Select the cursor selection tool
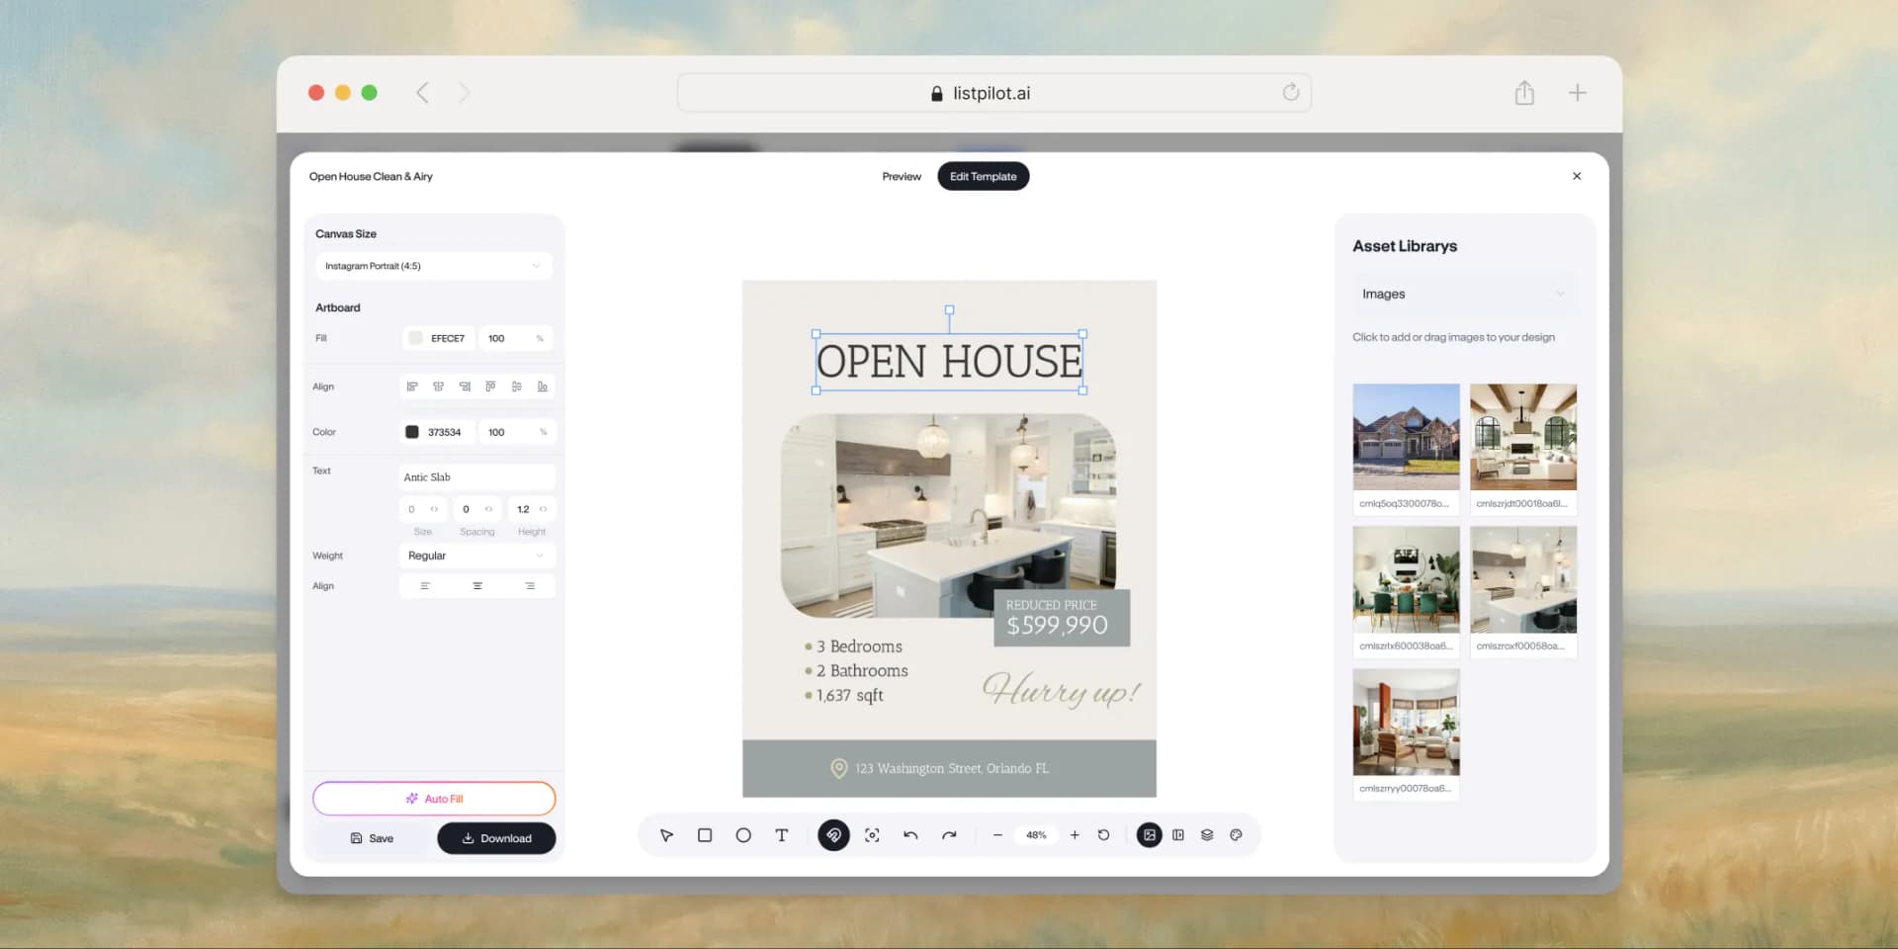Screen dimensions: 1898x949 [666, 835]
